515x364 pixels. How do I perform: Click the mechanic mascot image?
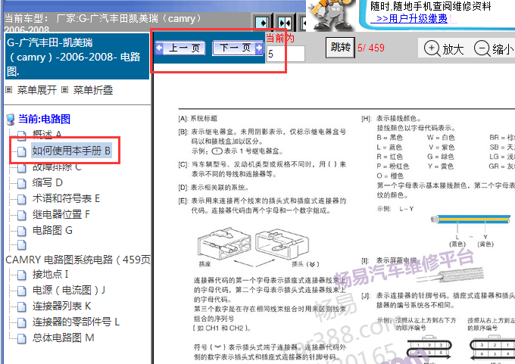point(331,15)
